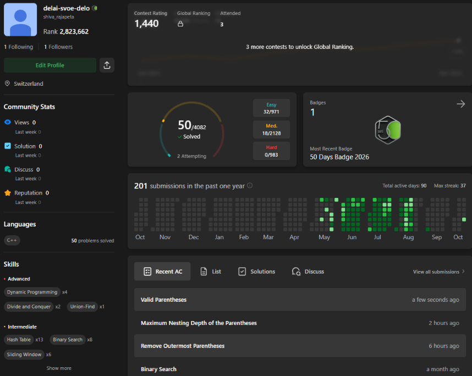Click the Sliding Window skill tag
Image resolution: width=472 pixels, height=376 pixels.
24,355
